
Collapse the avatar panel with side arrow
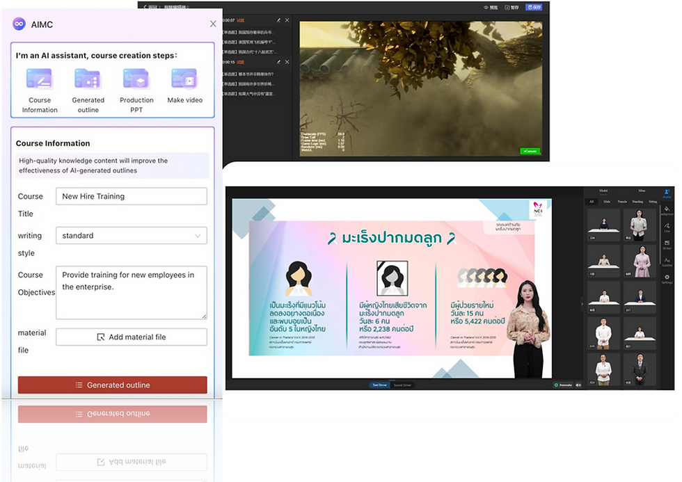[582, 304]
